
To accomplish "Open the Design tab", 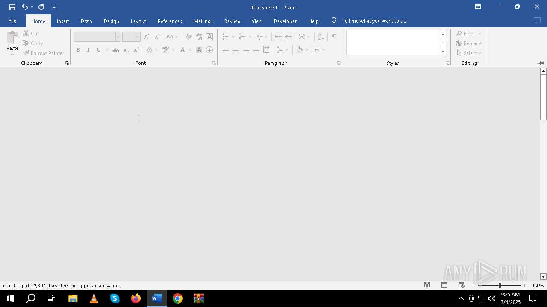I will (x=111, y=21).
